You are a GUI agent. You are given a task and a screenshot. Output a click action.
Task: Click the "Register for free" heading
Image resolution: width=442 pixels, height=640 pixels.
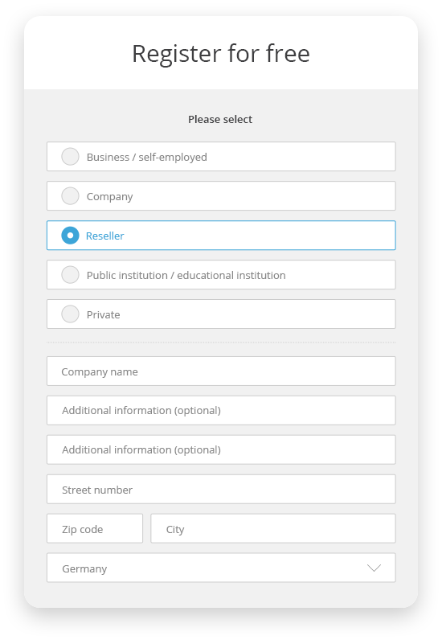221,54
